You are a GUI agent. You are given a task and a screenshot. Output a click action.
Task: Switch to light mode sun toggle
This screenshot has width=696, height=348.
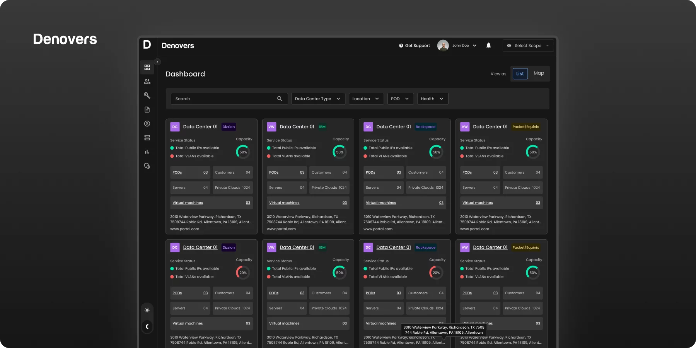(x=147, y=310)
